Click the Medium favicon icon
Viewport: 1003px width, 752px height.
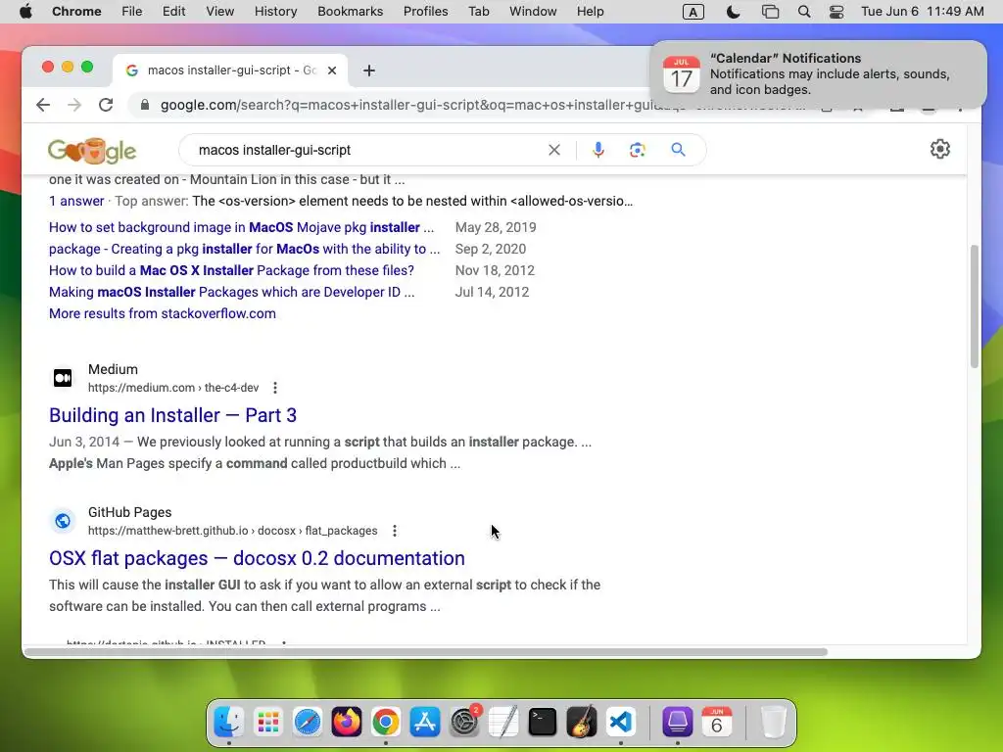[63, 378]
